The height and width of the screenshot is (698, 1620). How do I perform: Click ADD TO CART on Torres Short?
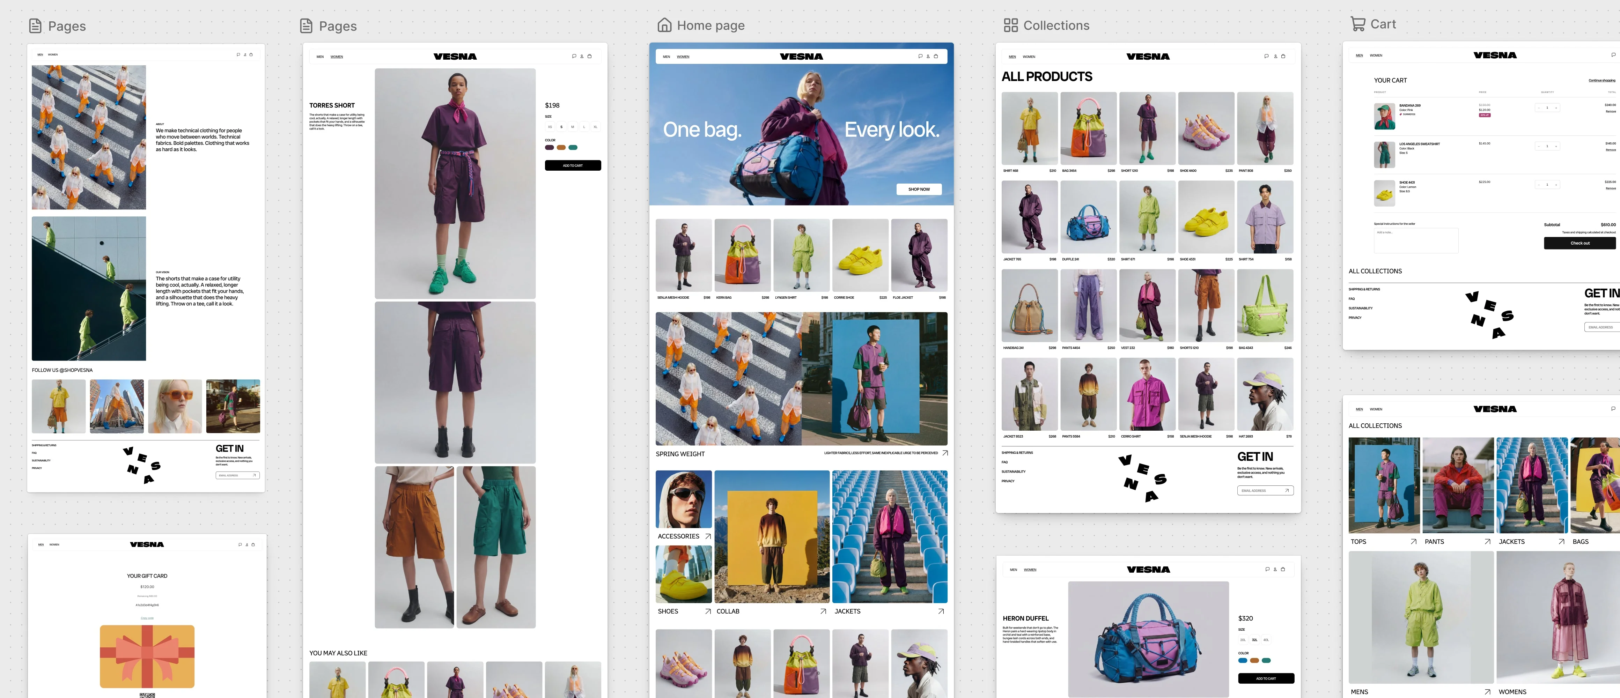[573, 165]
